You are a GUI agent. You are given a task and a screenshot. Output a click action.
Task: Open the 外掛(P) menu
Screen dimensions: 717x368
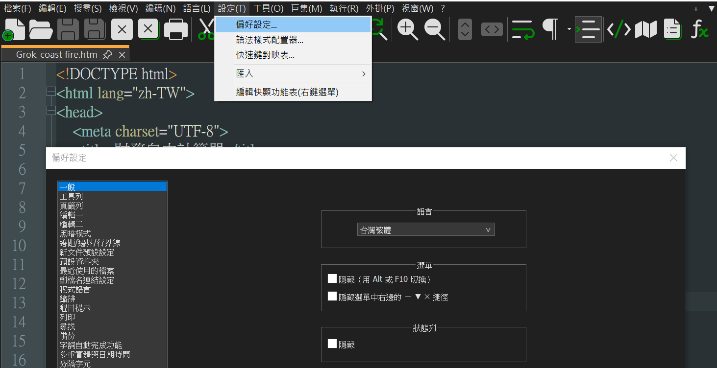(380, 8)
